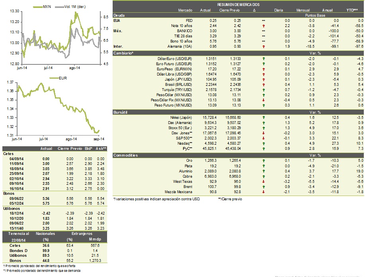
Task: Click the gray Vol 1M (der.) legend marker
Action: [59, 7]
